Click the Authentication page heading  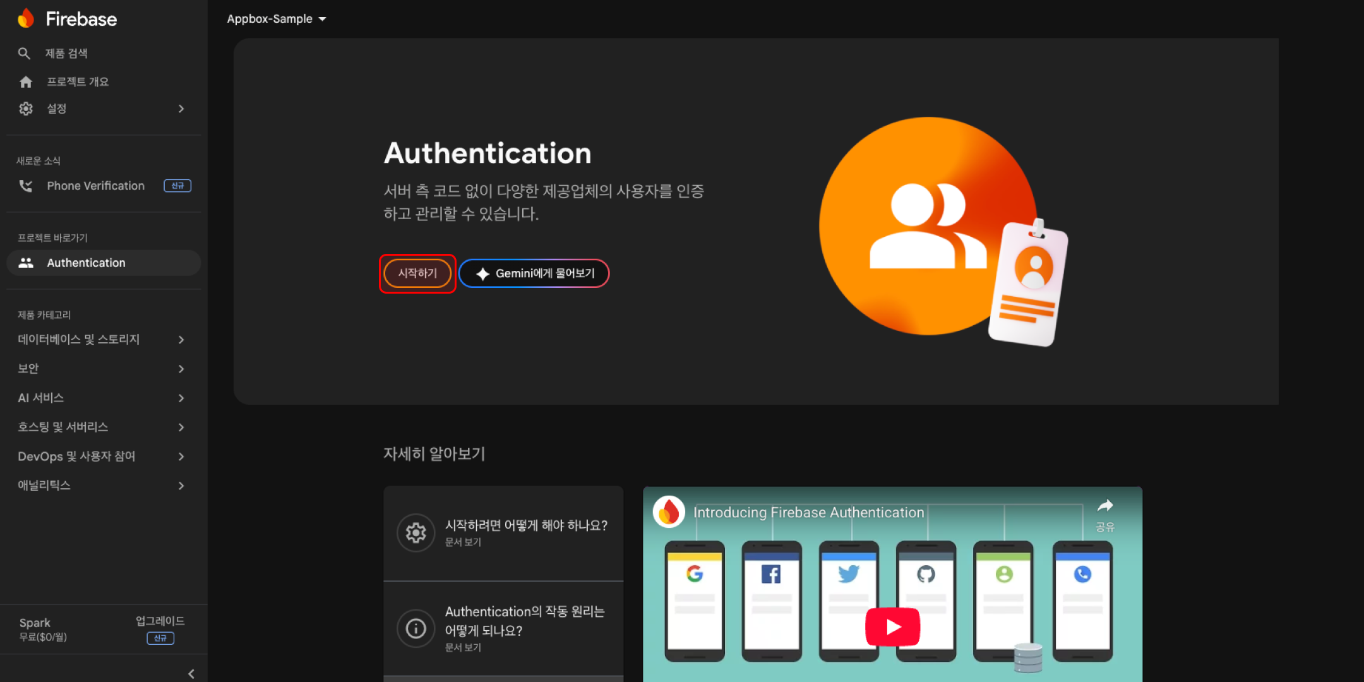[x=488, y=153]
